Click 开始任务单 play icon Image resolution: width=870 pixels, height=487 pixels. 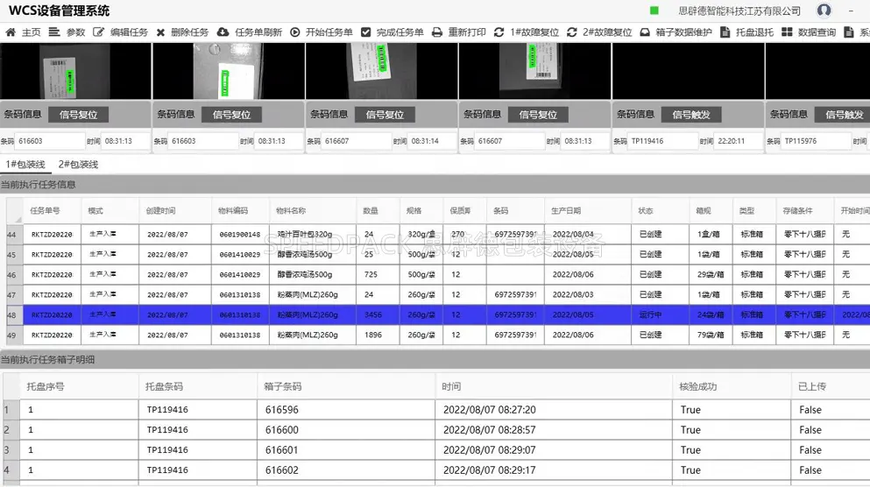(295, 32)
